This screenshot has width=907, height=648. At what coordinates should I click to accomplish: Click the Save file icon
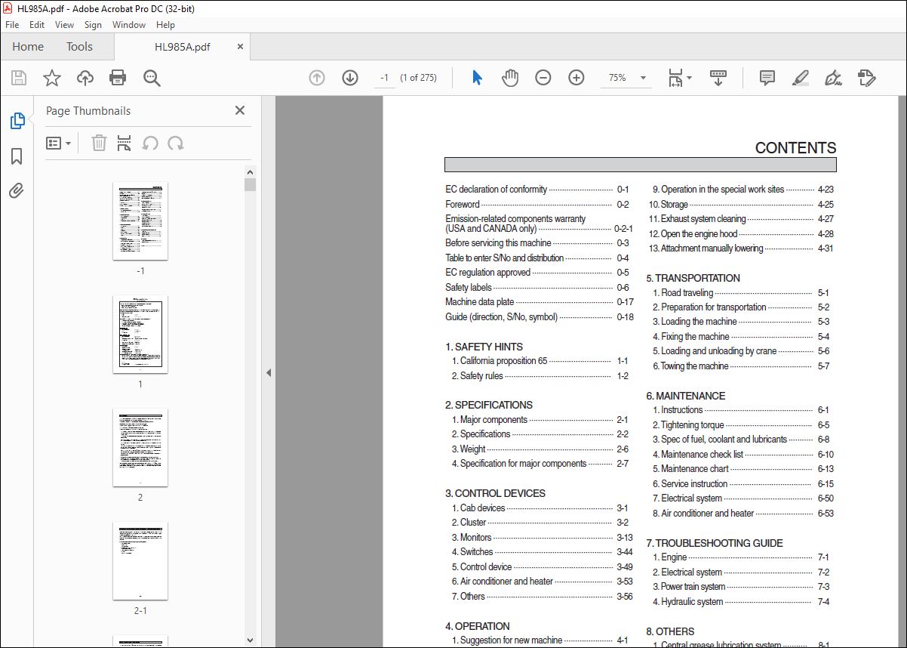click(x=19, y=78)
